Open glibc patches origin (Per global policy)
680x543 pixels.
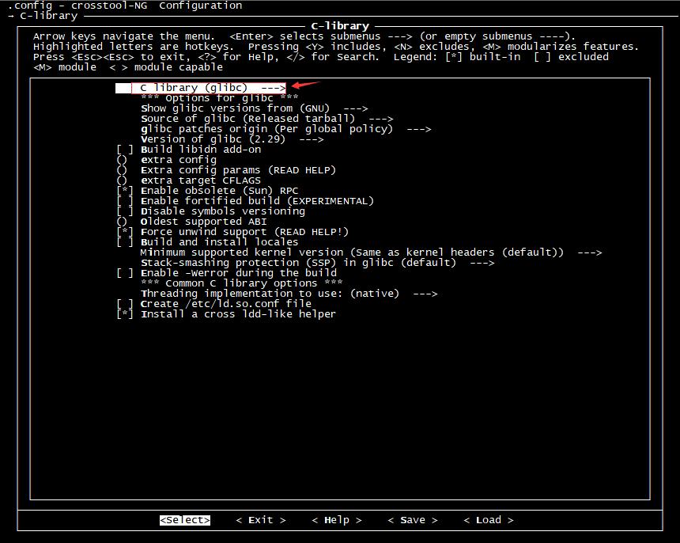point(285,129)
